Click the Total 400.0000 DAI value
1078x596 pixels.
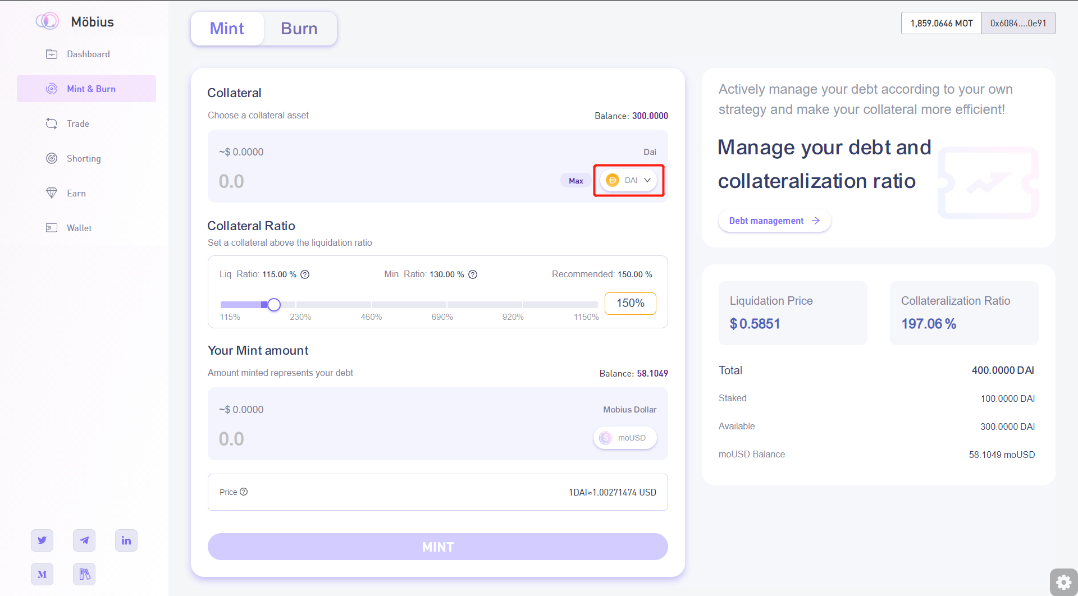tap(1003, 370)
